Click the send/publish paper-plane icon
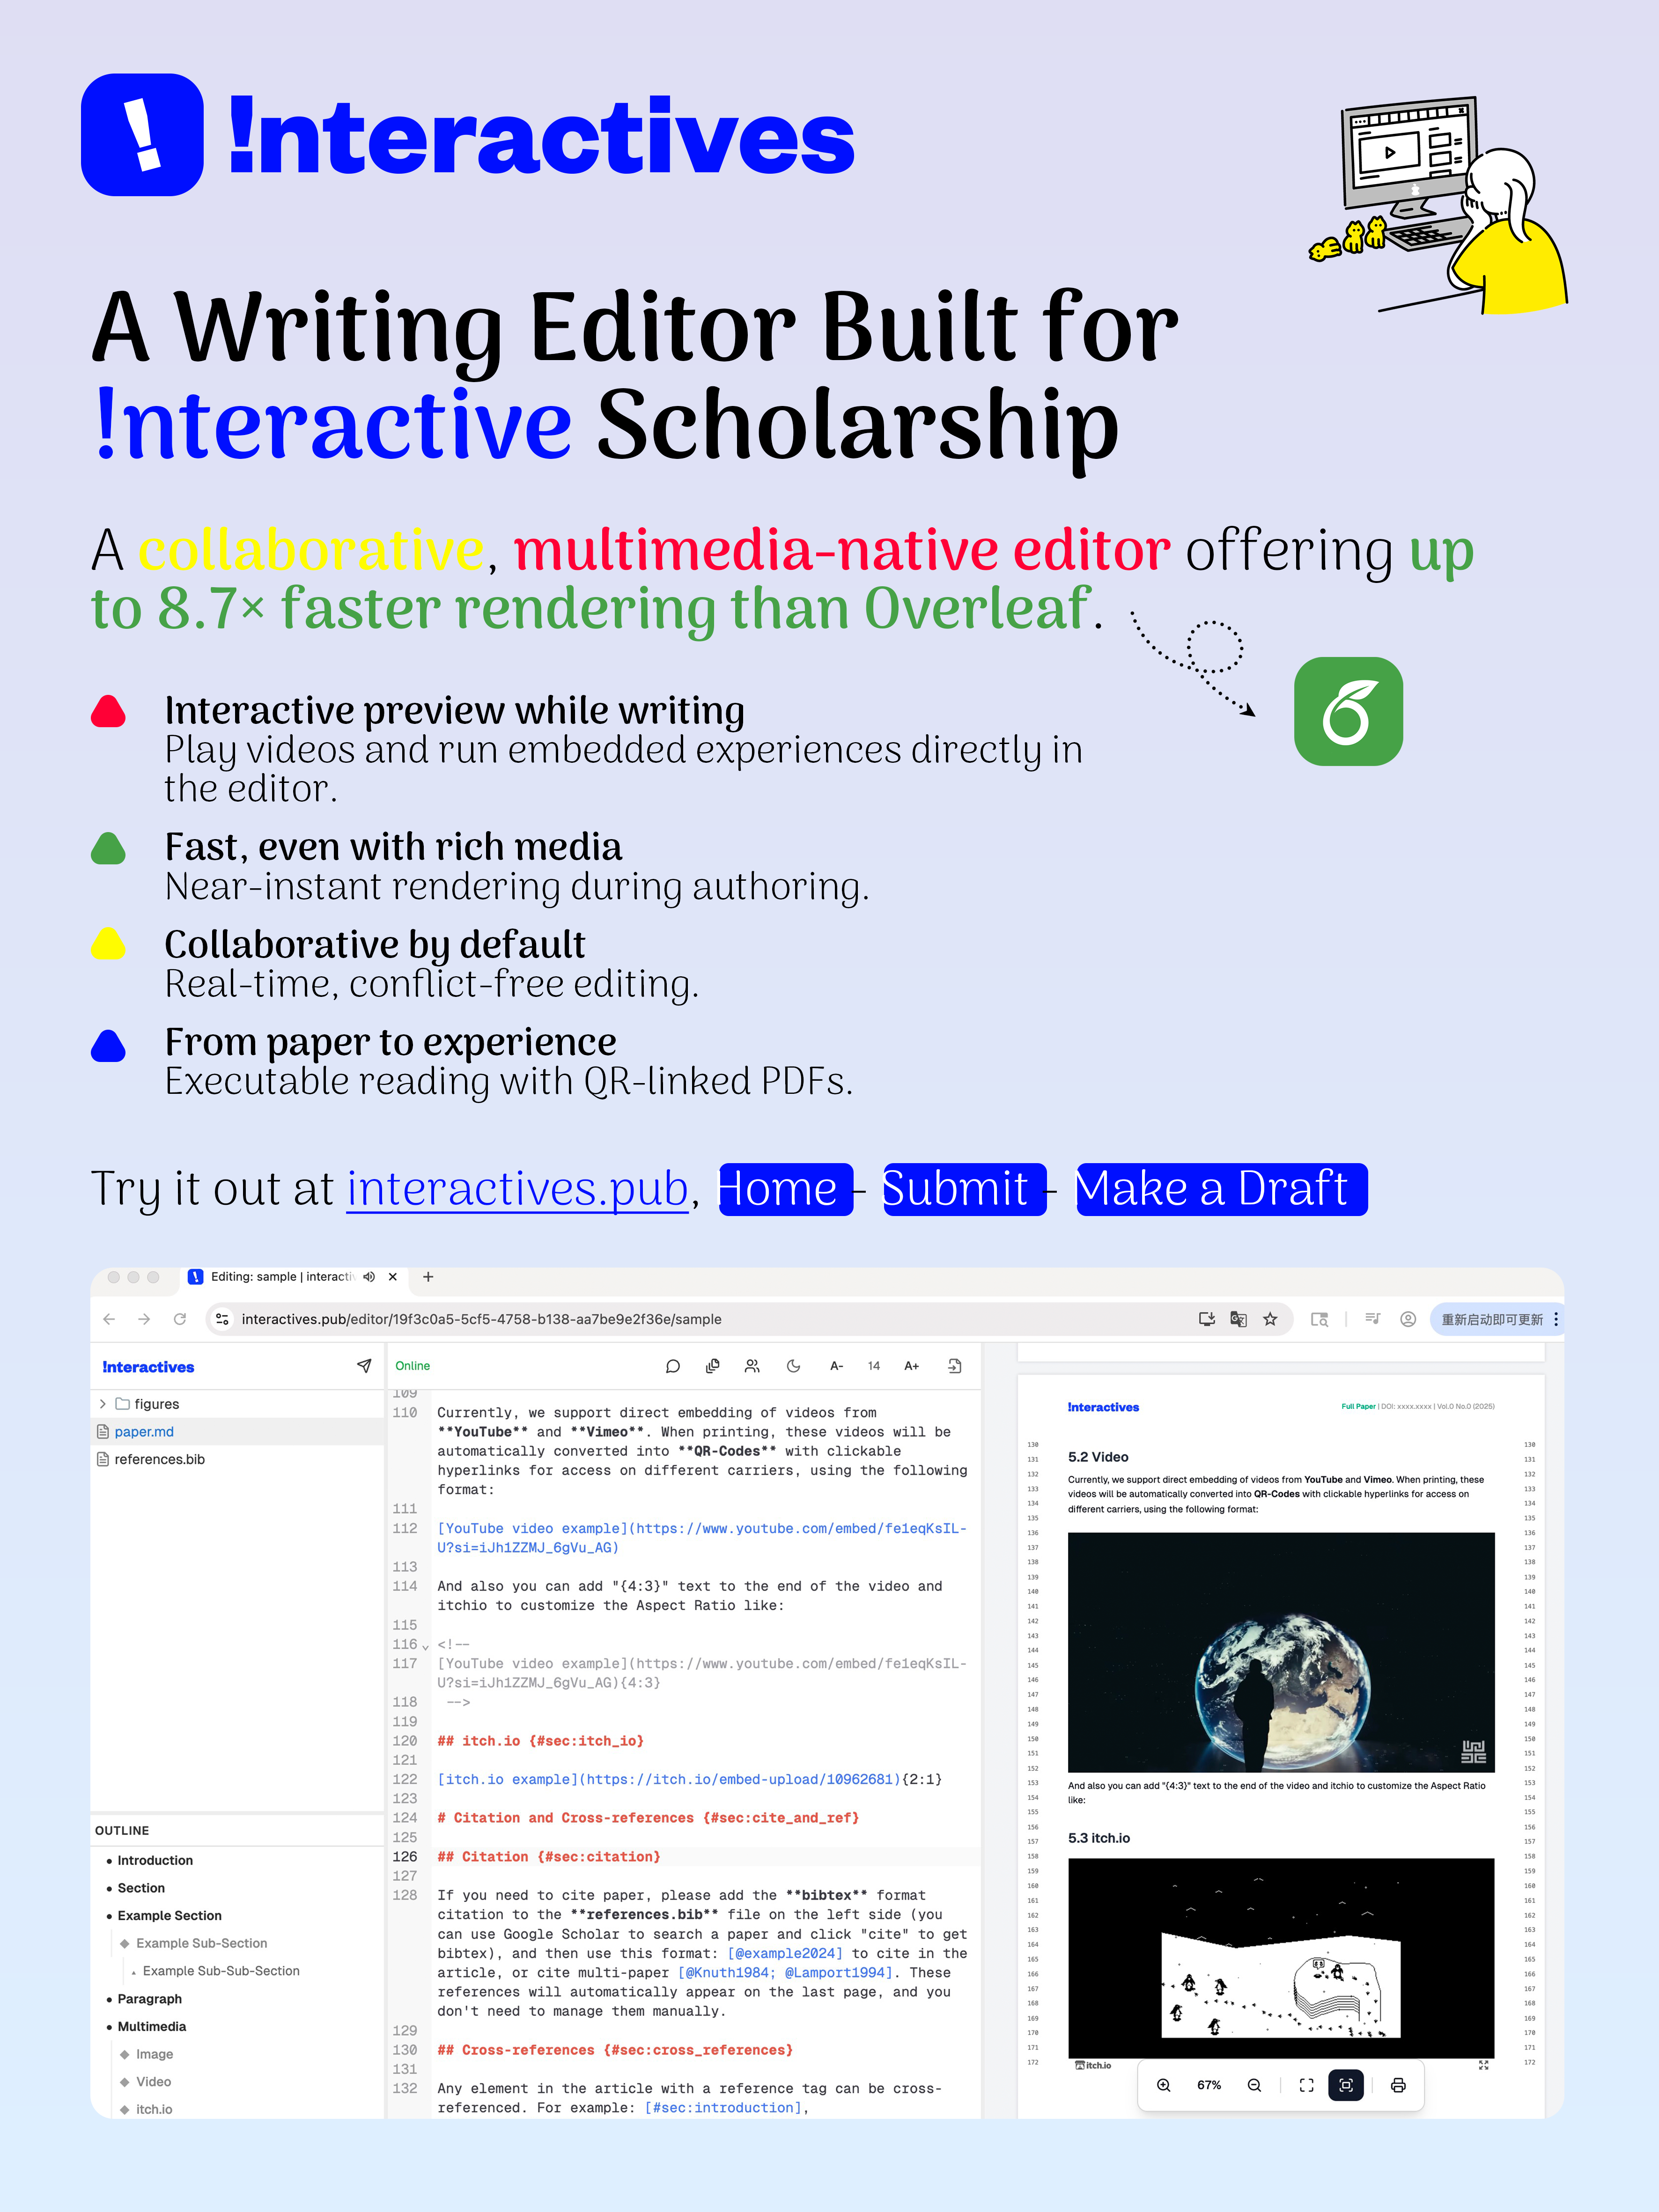1659x2212 pixels. 364,1366
